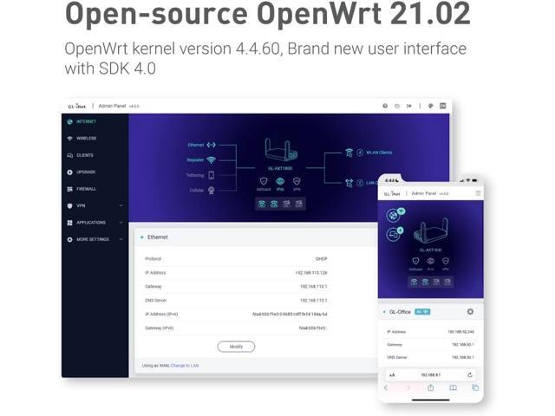Click the leftmost port icon on desktop

pos(262,204)
